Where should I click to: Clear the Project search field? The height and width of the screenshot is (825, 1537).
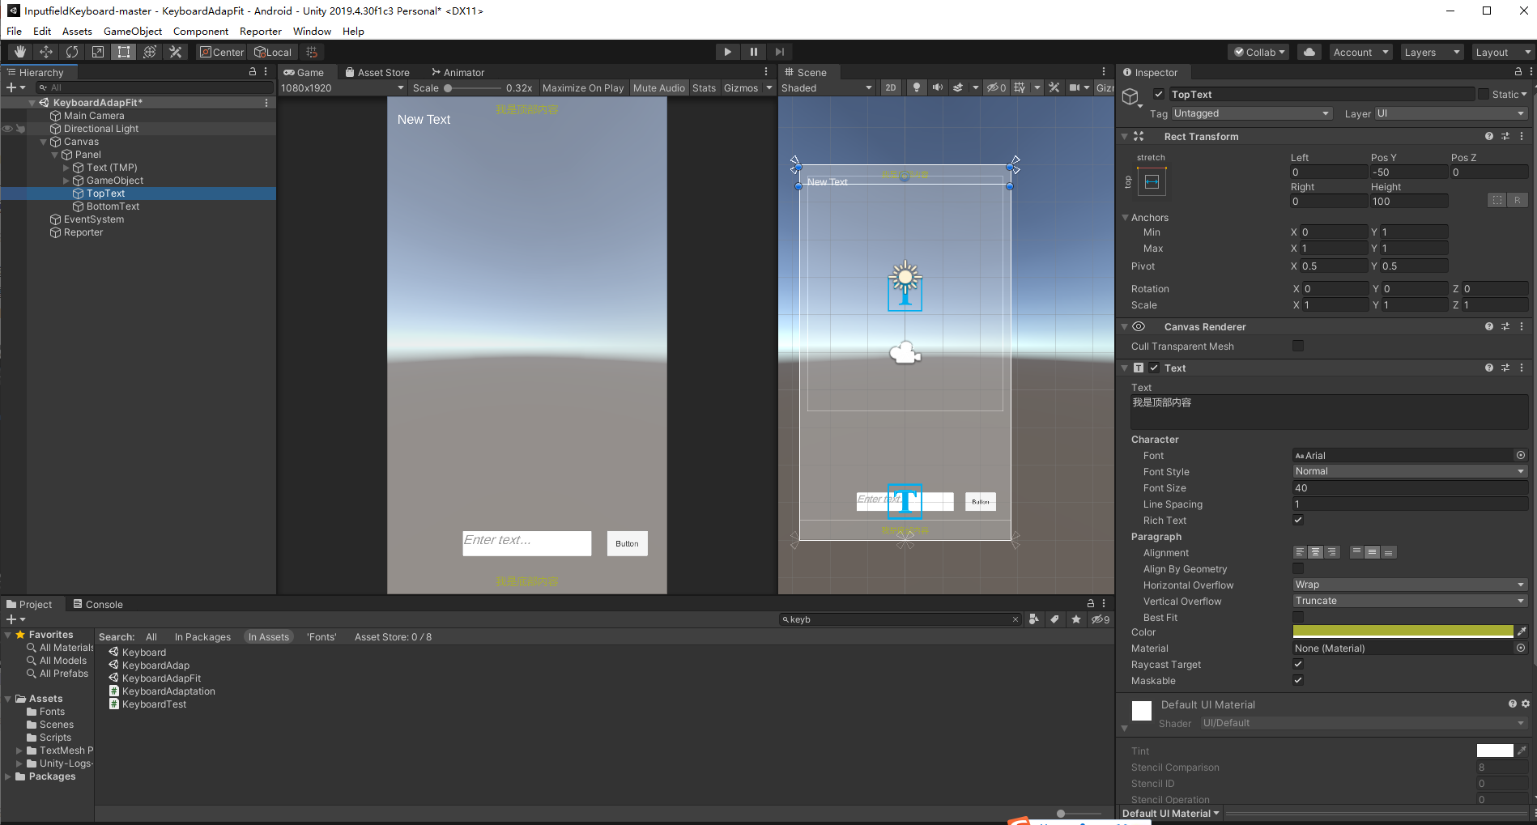point(1015,619)
